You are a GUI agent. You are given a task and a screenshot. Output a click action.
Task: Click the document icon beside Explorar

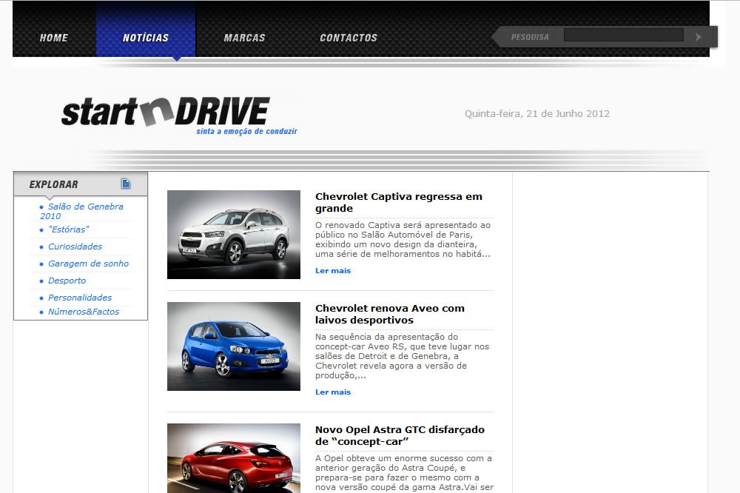pyautogui.click(x=126, y=184)
